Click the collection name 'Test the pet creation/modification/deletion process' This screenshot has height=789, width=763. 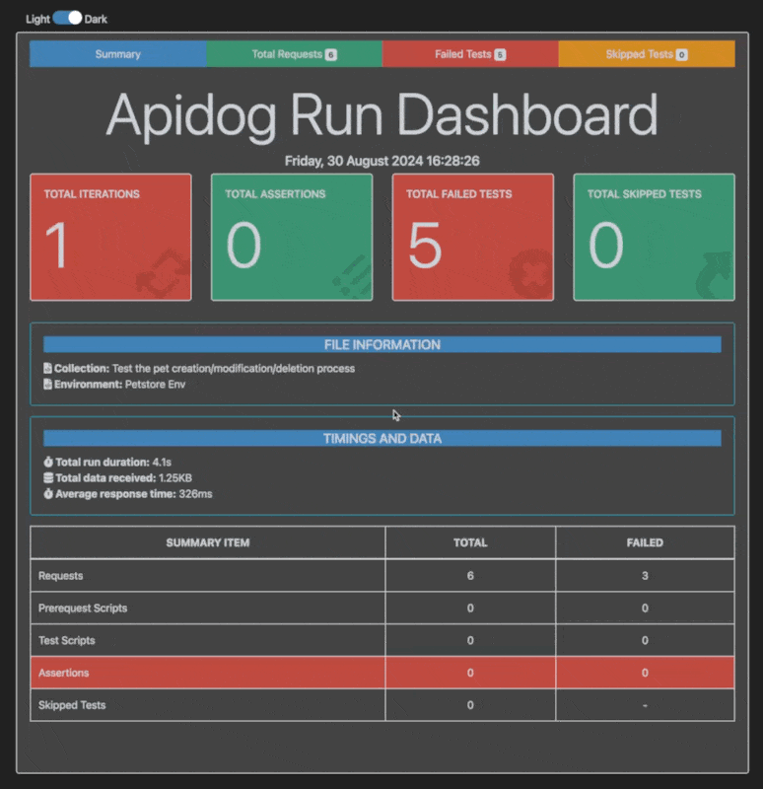coord(234,368)
